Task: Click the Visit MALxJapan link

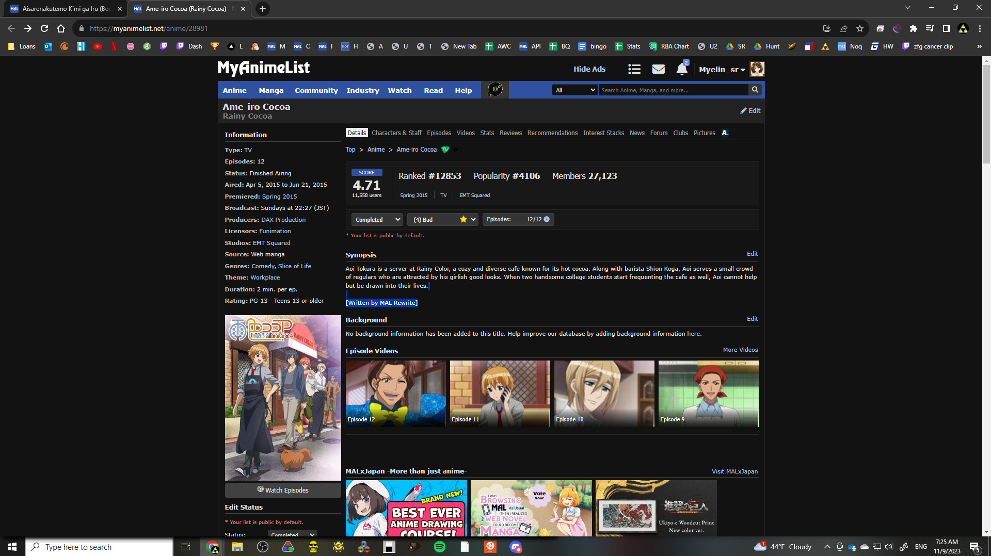Action: pyautogui.click(x=735, y=471)
